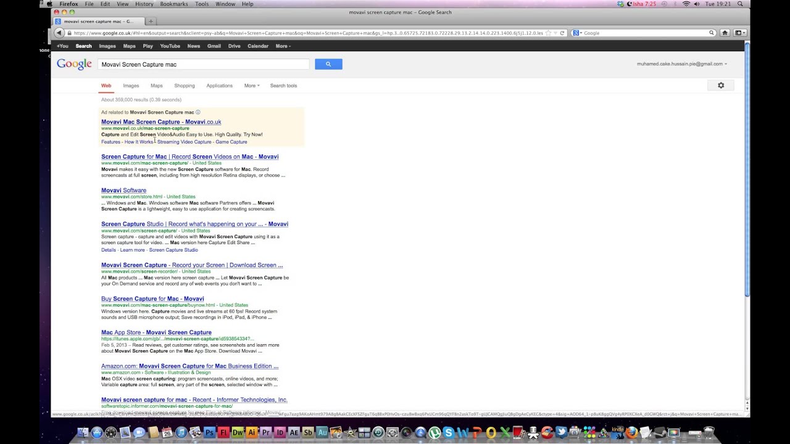This screenshot has height=444, width=790.
Task: Click the Google logo
Action: 74,64
